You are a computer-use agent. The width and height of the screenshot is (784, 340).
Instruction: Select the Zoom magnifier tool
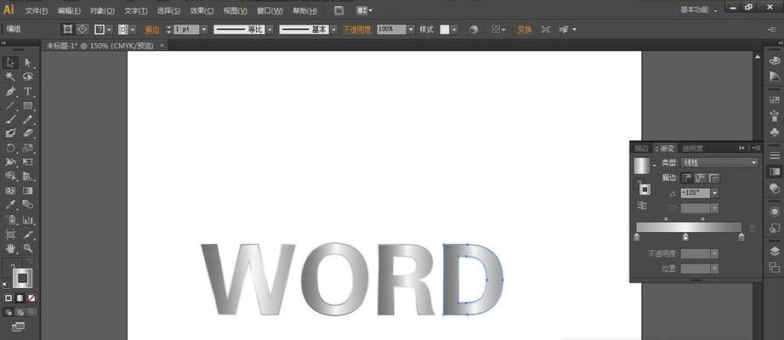coord(28,248)
